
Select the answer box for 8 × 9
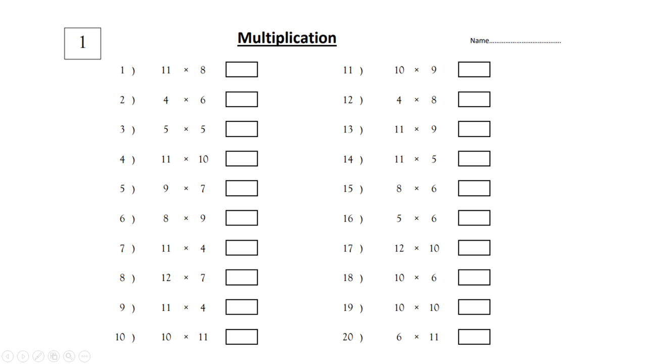point(242,217)
